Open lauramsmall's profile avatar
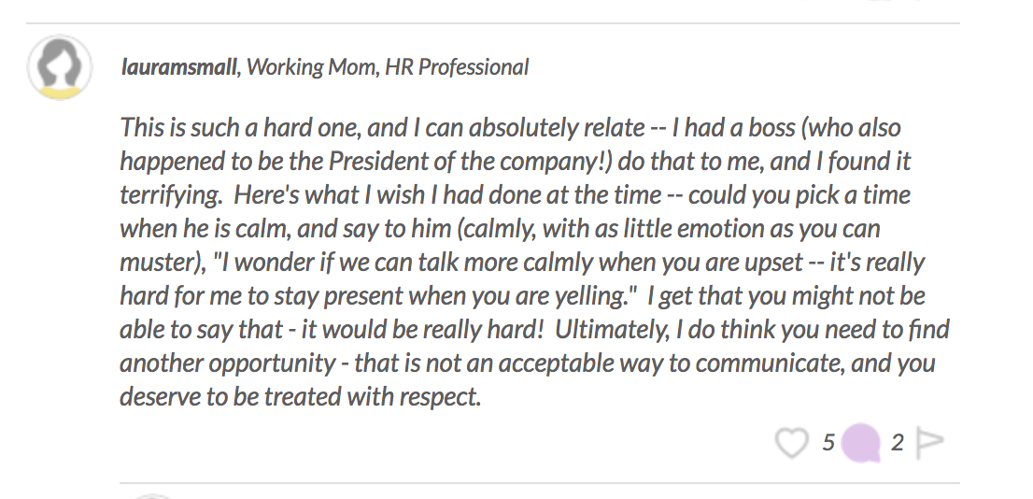The height and width of the screenshot is (499, 1033). point(59,67)
